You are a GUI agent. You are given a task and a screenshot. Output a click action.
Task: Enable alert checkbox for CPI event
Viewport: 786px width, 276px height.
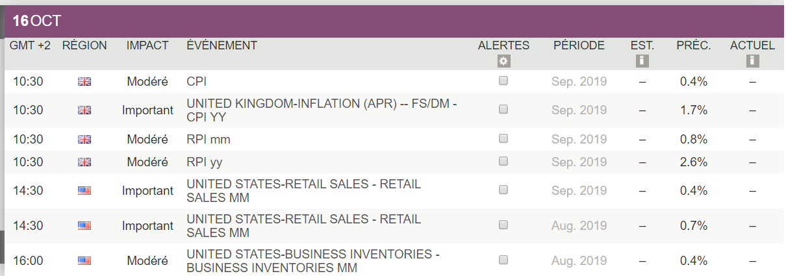503,81
